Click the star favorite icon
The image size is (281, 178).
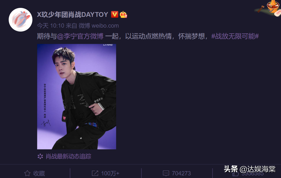pyautogui.click(x=27, y=173)
